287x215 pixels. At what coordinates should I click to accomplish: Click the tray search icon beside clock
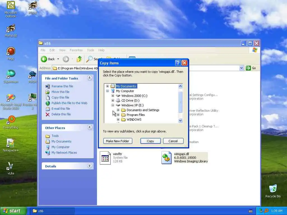tap(266, 211)
